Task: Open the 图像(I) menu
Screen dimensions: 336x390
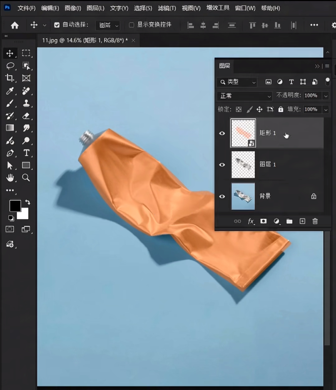Action: (73, 8)
